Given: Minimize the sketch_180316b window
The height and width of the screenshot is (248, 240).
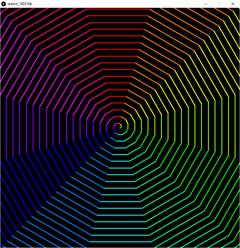Looking at the screenshot, I should pos(206,4).
